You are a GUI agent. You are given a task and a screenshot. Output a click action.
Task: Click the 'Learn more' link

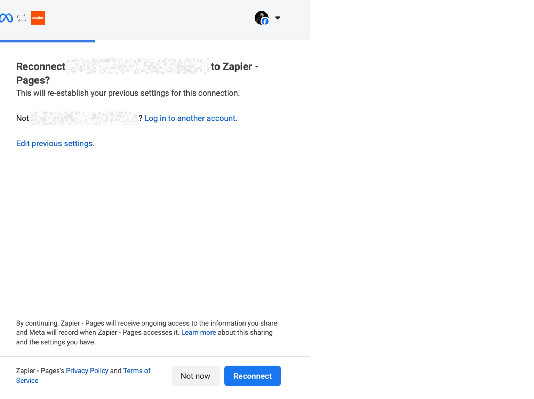pos(198,332)
